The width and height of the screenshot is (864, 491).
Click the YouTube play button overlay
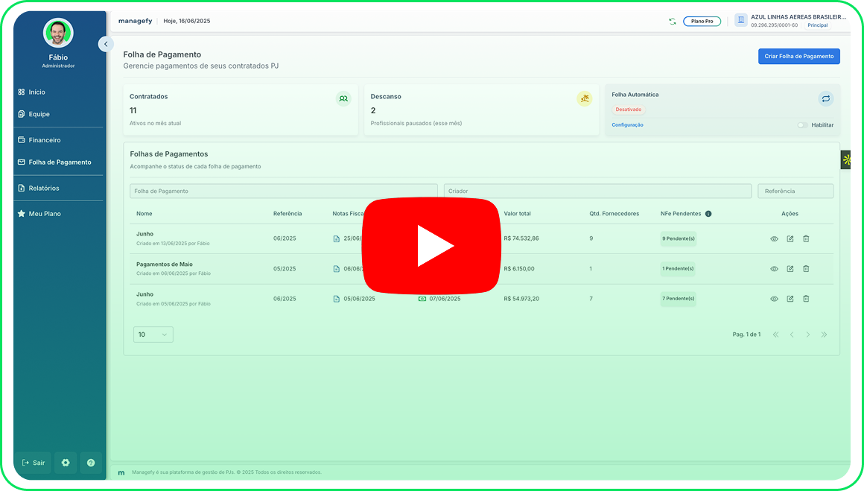coord(431,246)
